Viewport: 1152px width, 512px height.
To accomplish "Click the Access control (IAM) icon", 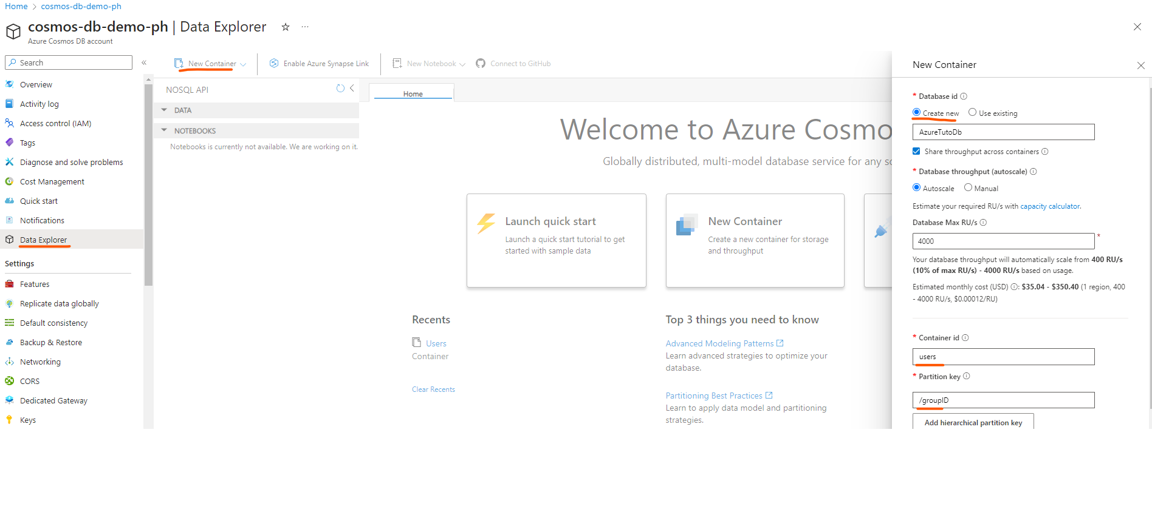I will coord(9,123).
